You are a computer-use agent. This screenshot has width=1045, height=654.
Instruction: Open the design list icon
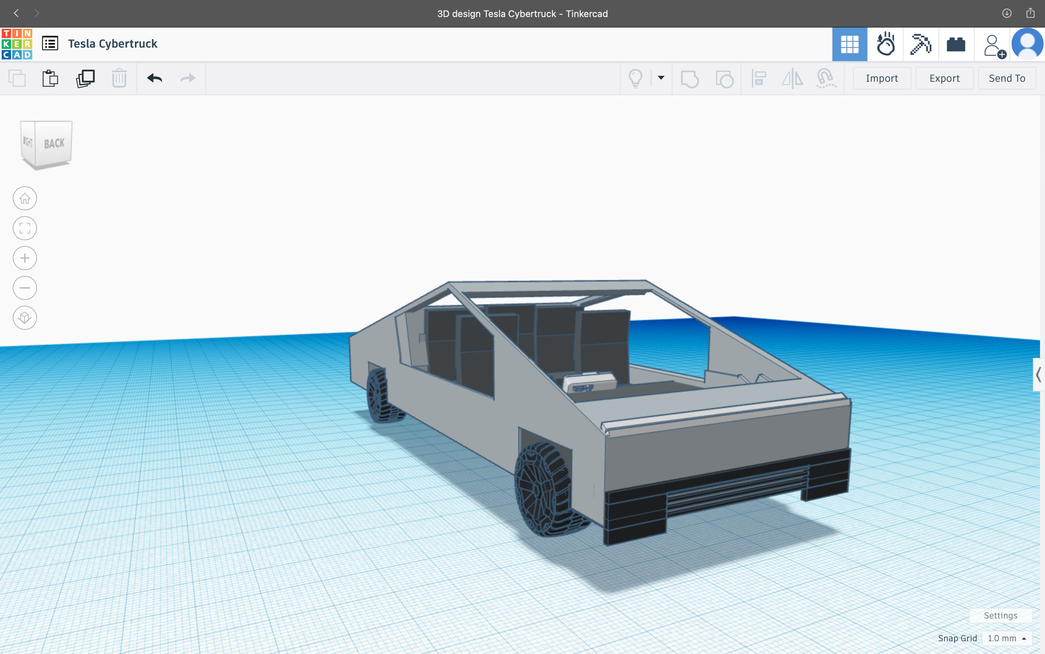coord(50,43)
